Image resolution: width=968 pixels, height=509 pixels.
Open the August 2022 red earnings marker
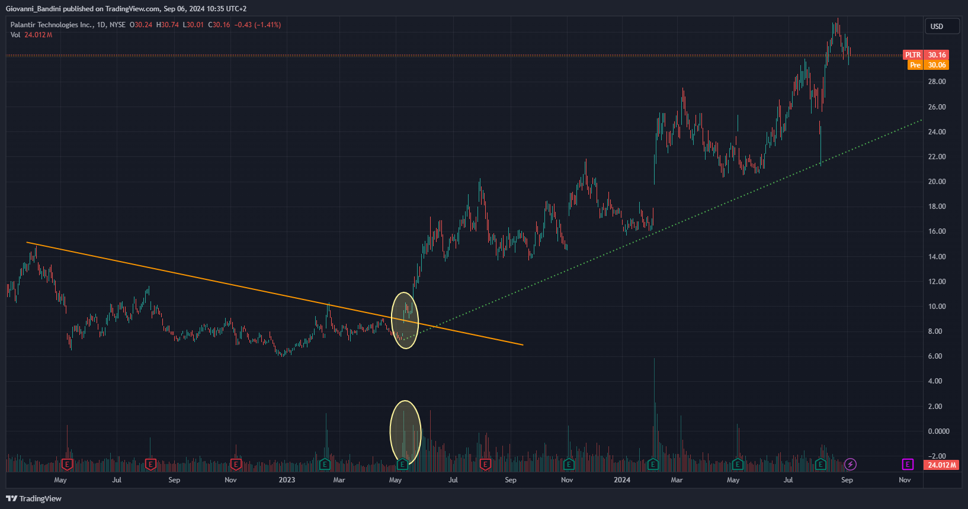[x=150, y=465]
